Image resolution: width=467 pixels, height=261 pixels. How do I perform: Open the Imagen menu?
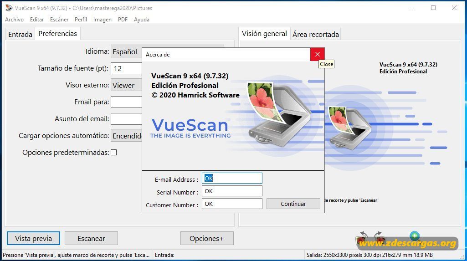tap(103, 19)
